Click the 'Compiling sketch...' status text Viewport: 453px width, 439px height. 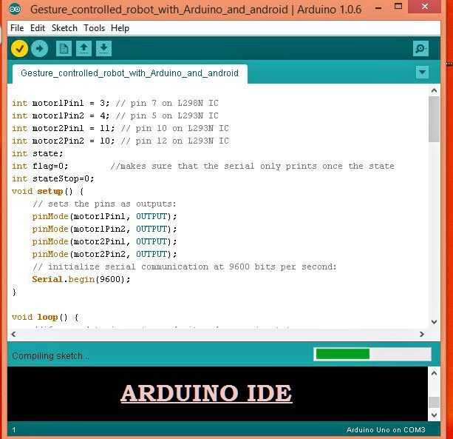tap(50, 355)
